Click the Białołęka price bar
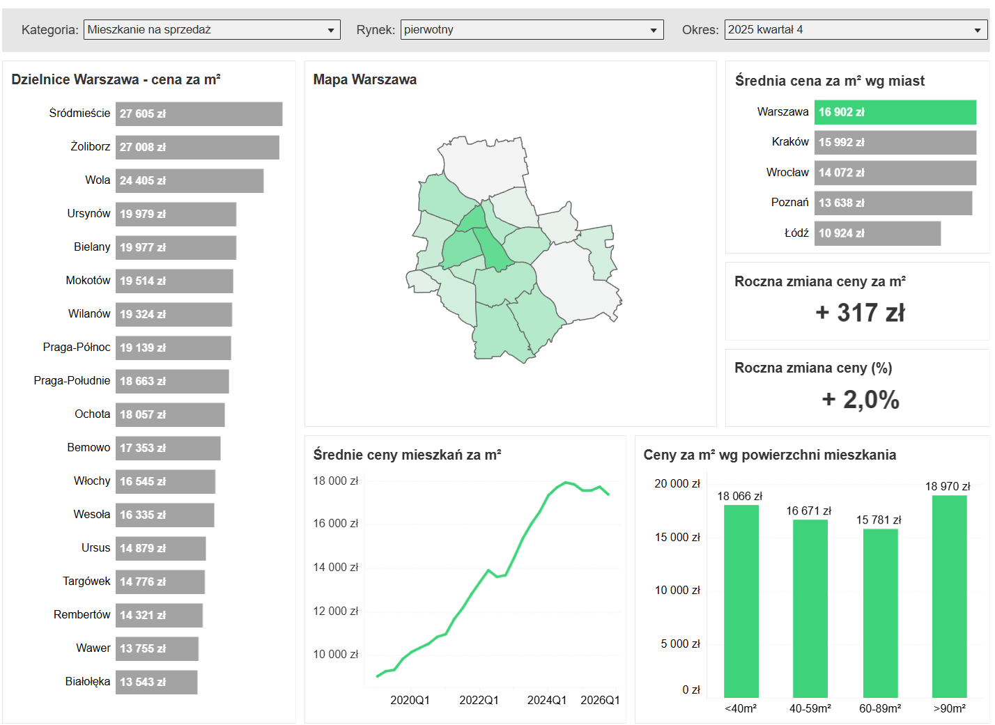995x725 pixels. (156, 683)
